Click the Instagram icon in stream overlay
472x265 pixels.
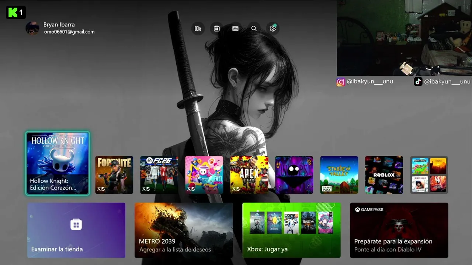tap(341, 82)
